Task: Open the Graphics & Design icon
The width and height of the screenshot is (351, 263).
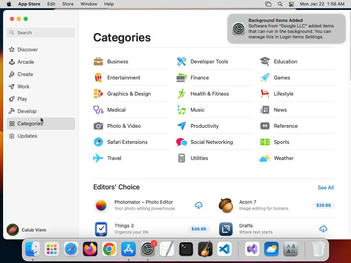Action: click(x=98, y=94)
